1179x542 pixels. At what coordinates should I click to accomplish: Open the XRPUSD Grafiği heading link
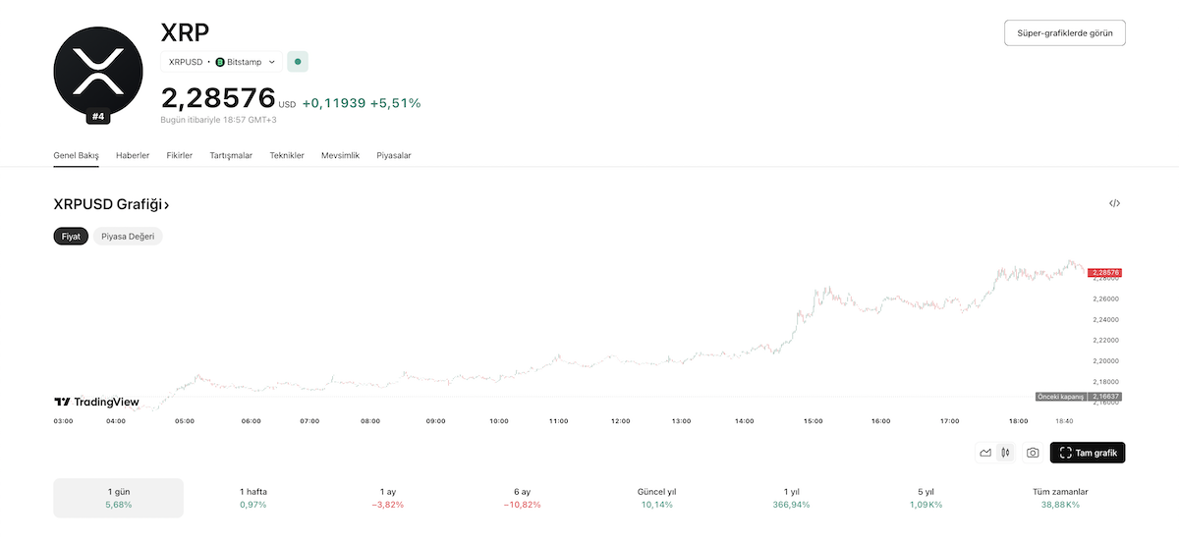coord(111,204)
